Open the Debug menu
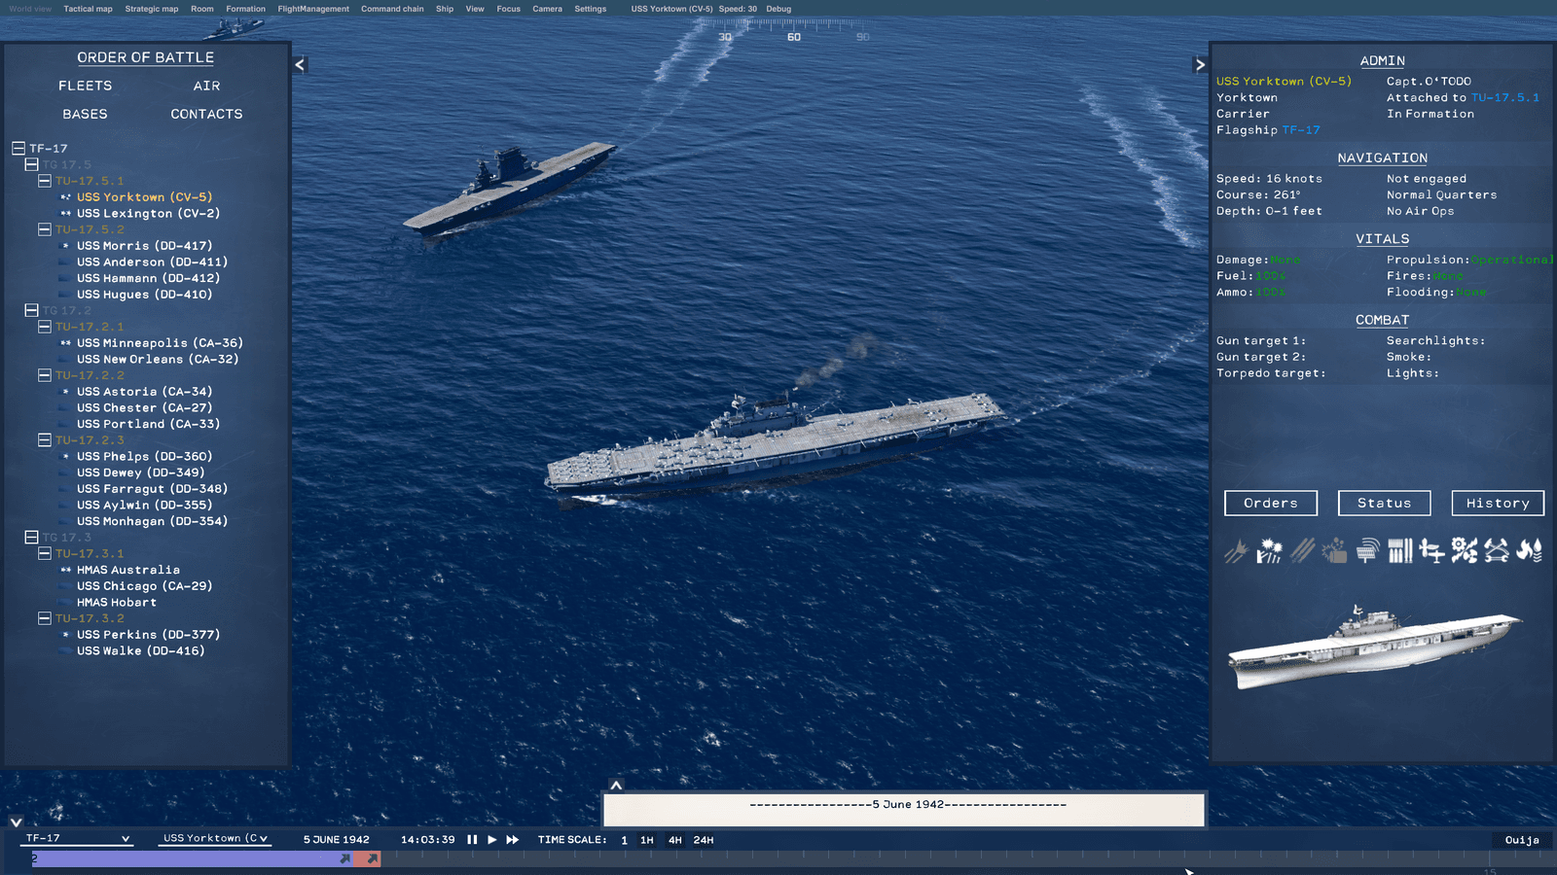This screenshot has width=1557, height=875. tap(778, 9)
